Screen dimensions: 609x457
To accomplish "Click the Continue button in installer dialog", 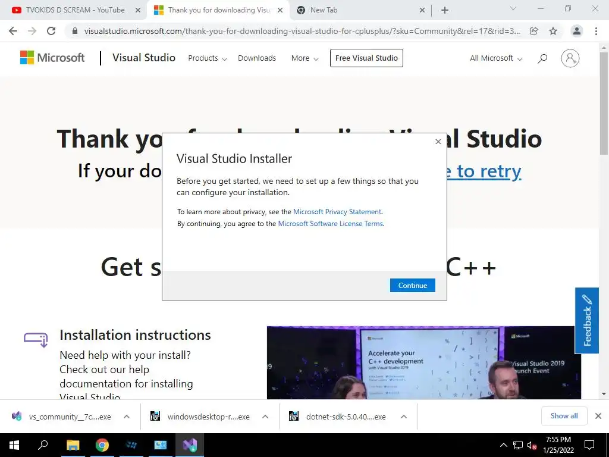I will coord(413,285).
